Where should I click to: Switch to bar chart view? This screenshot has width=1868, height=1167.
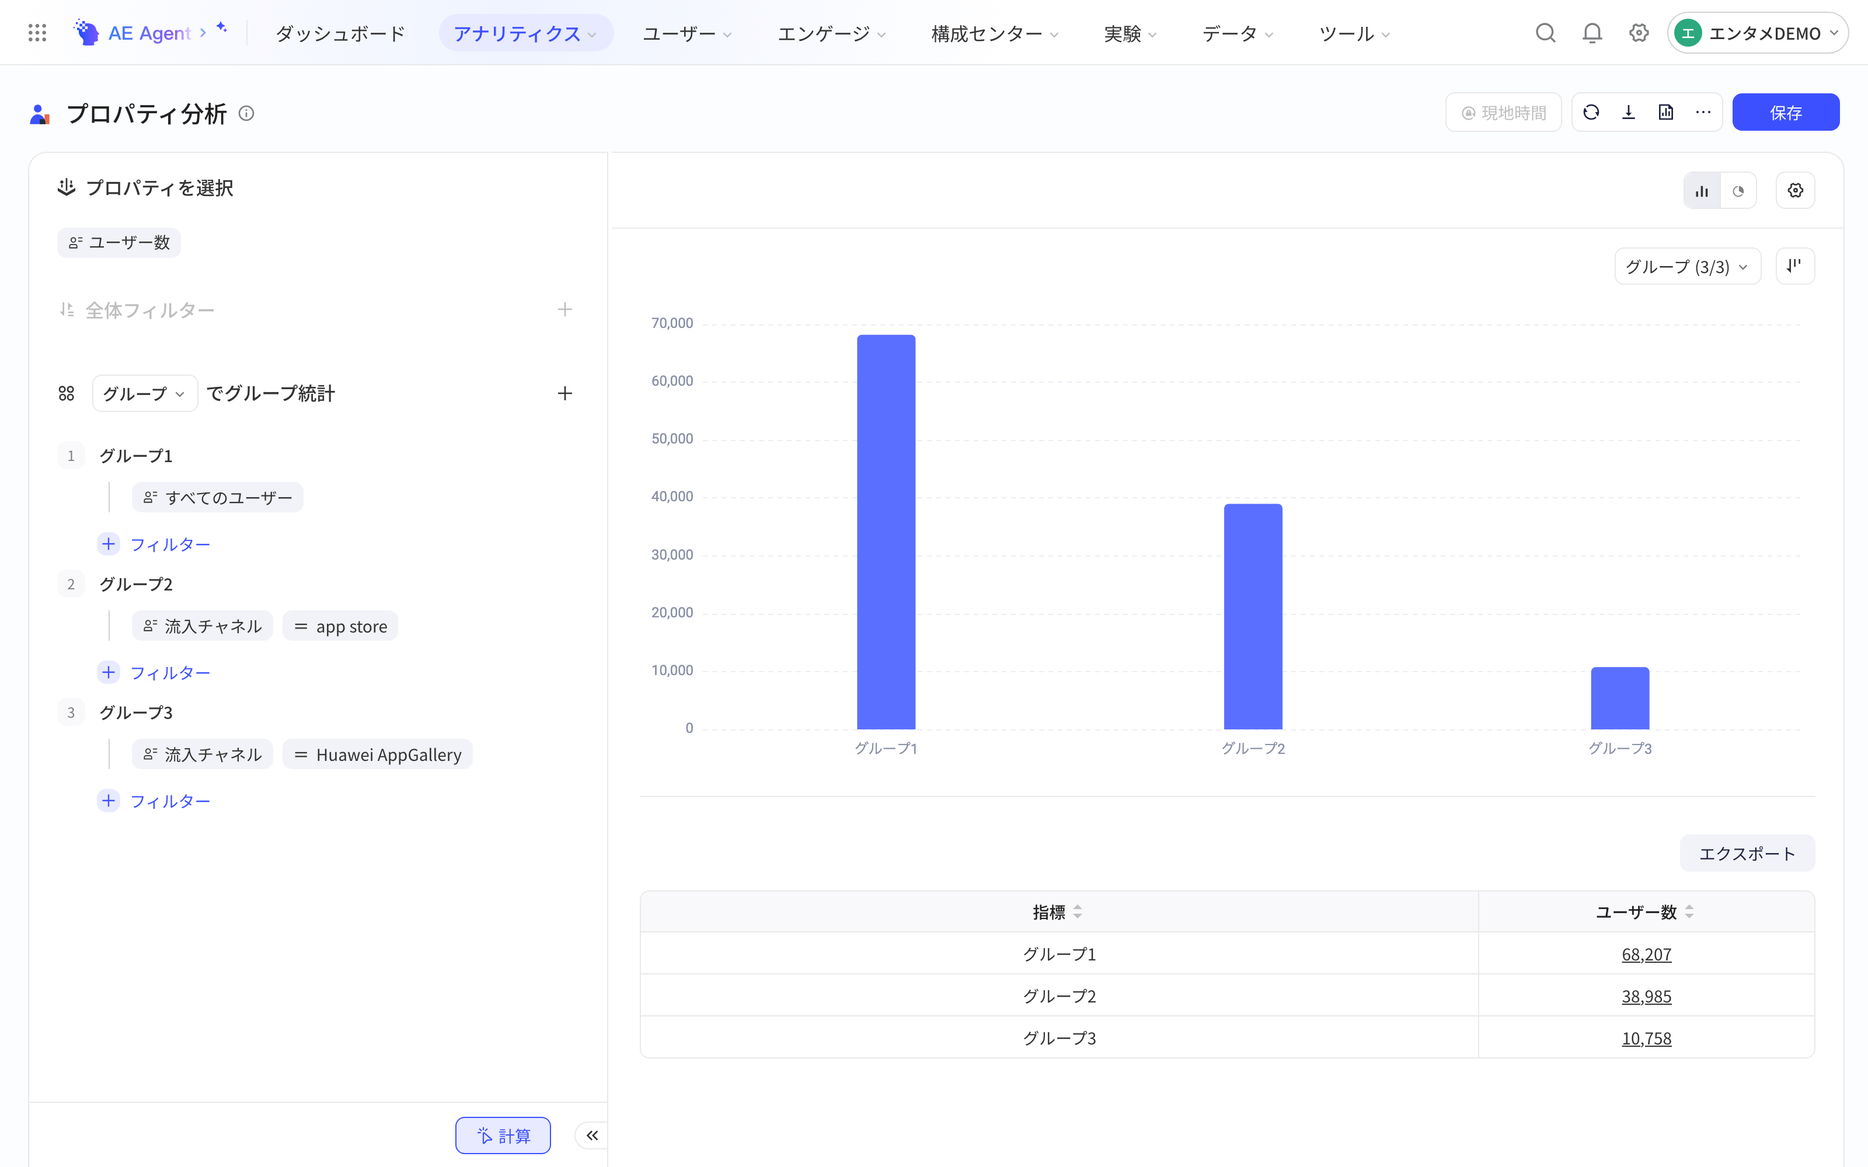click(1702, 191)
